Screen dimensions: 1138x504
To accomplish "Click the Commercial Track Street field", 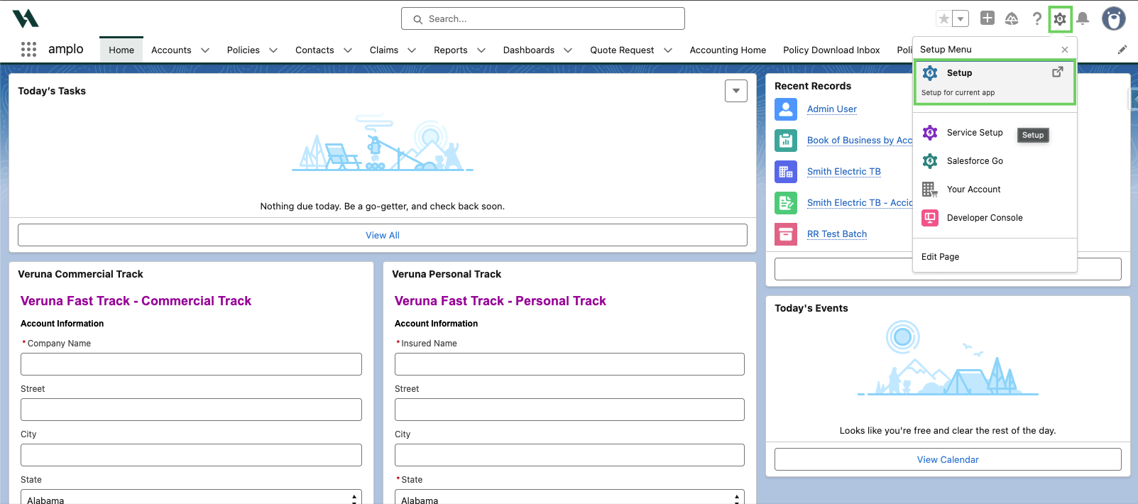I will (191, 410).
